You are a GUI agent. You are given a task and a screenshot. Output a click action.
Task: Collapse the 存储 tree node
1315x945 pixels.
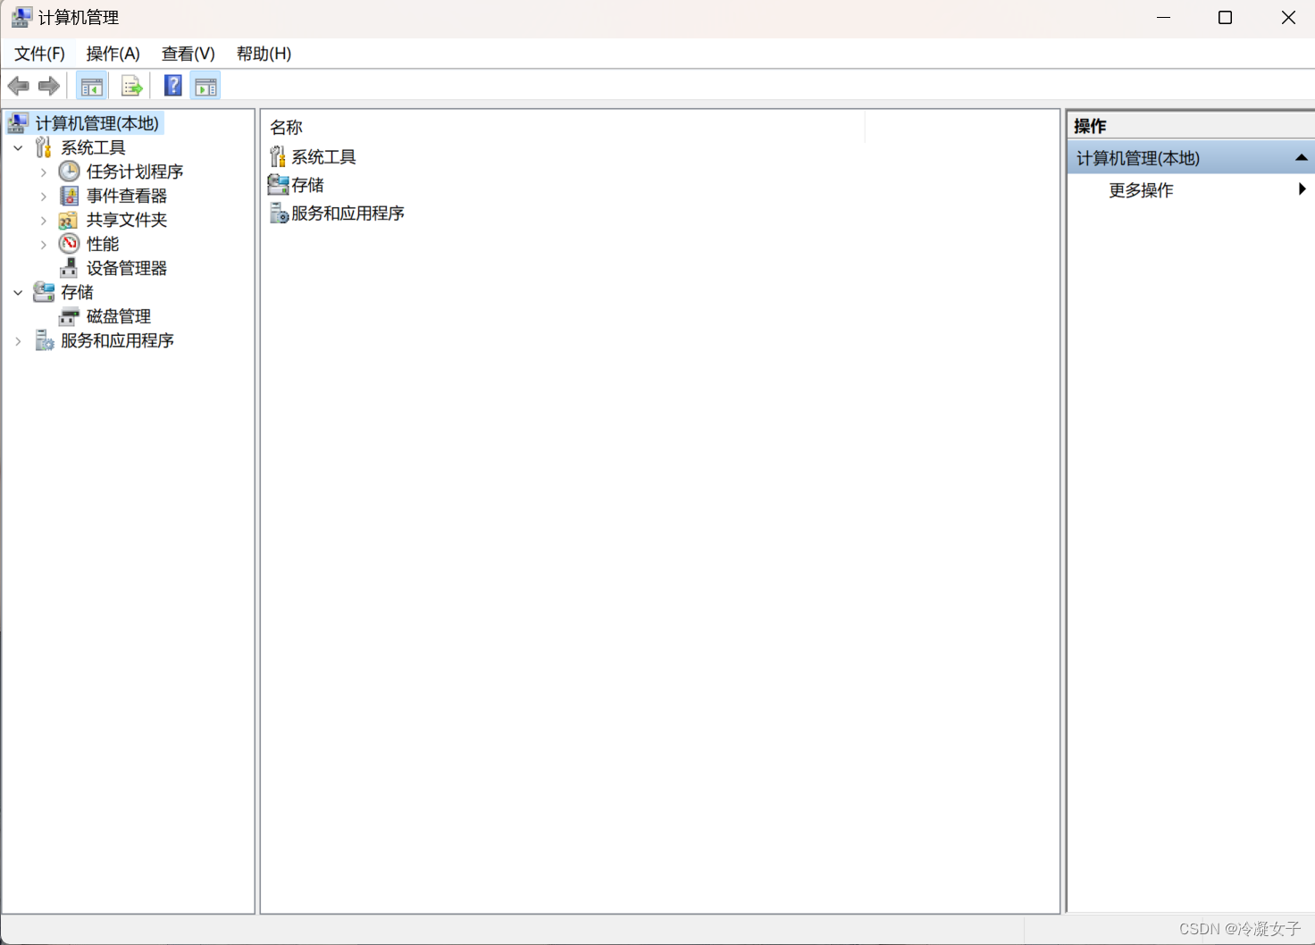click(x=18, y=293)
